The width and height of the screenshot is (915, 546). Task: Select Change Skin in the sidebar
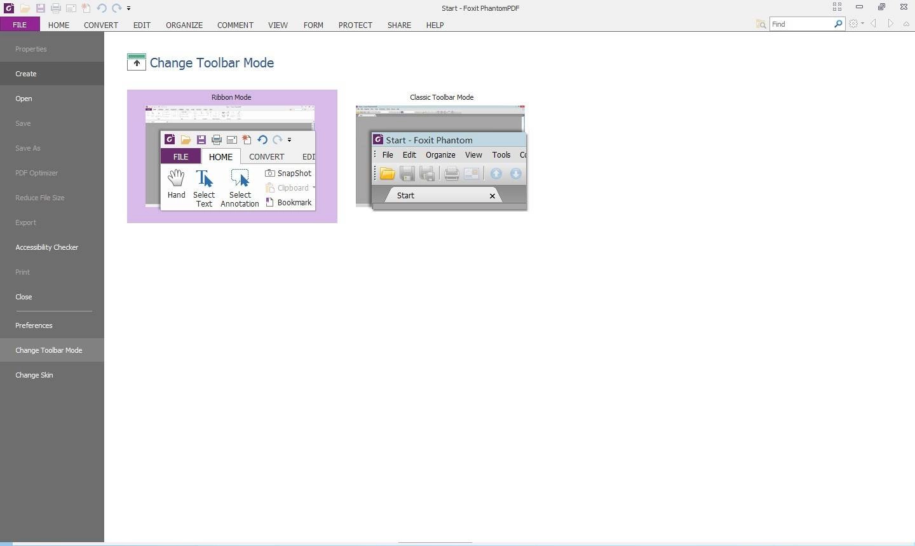click(52, 375)
